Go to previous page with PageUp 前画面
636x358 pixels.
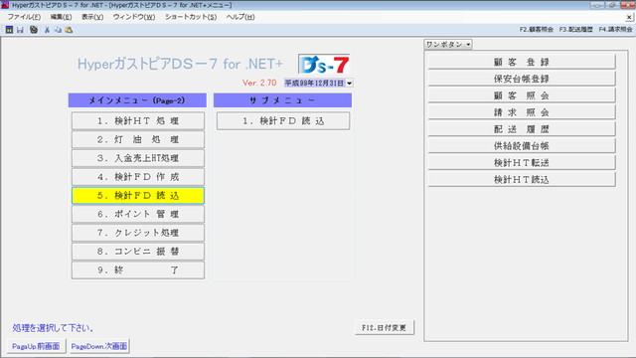click(x=36, y=346)
